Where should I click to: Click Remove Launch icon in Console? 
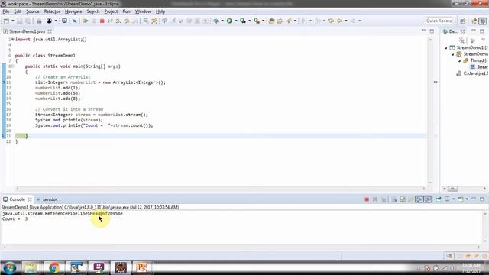point(375,199)
